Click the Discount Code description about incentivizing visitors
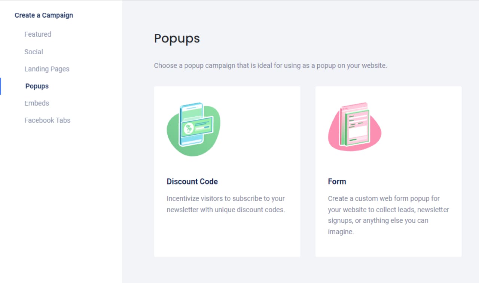479x283 pixels. (226, 204)
